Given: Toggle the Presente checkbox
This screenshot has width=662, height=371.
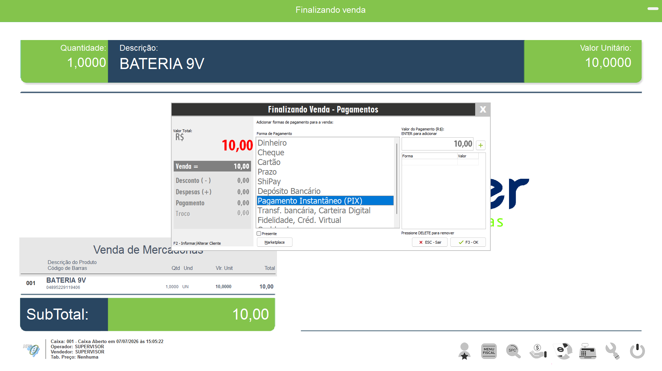Looking at the screenshot, I should tap(259, 234).
